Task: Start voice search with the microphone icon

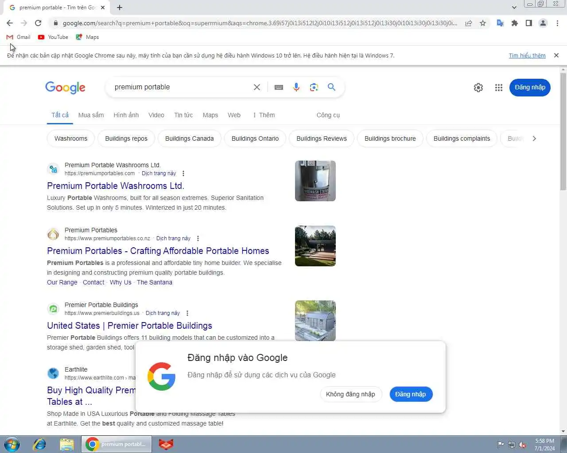Action: click(296, 87)
